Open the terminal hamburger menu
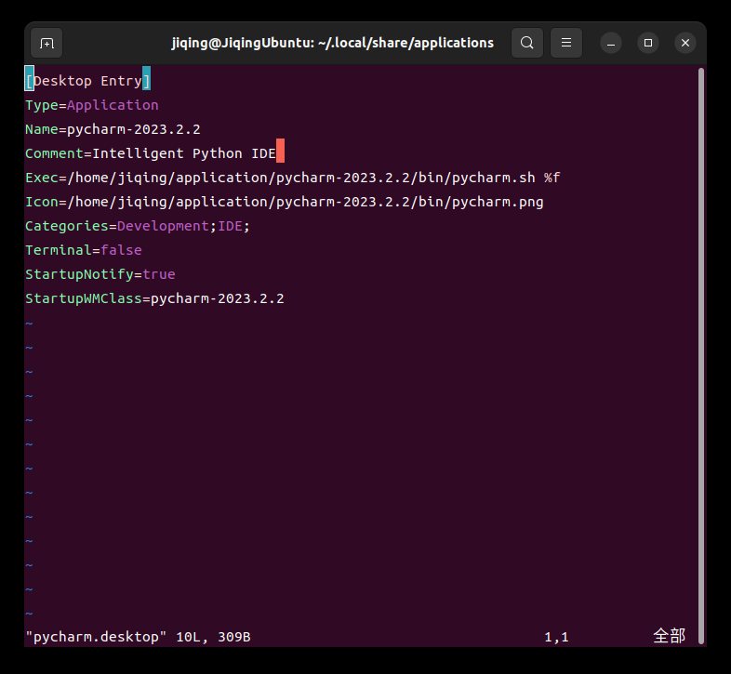The width and height of the screenshot is (731, 674). (566, 43)
